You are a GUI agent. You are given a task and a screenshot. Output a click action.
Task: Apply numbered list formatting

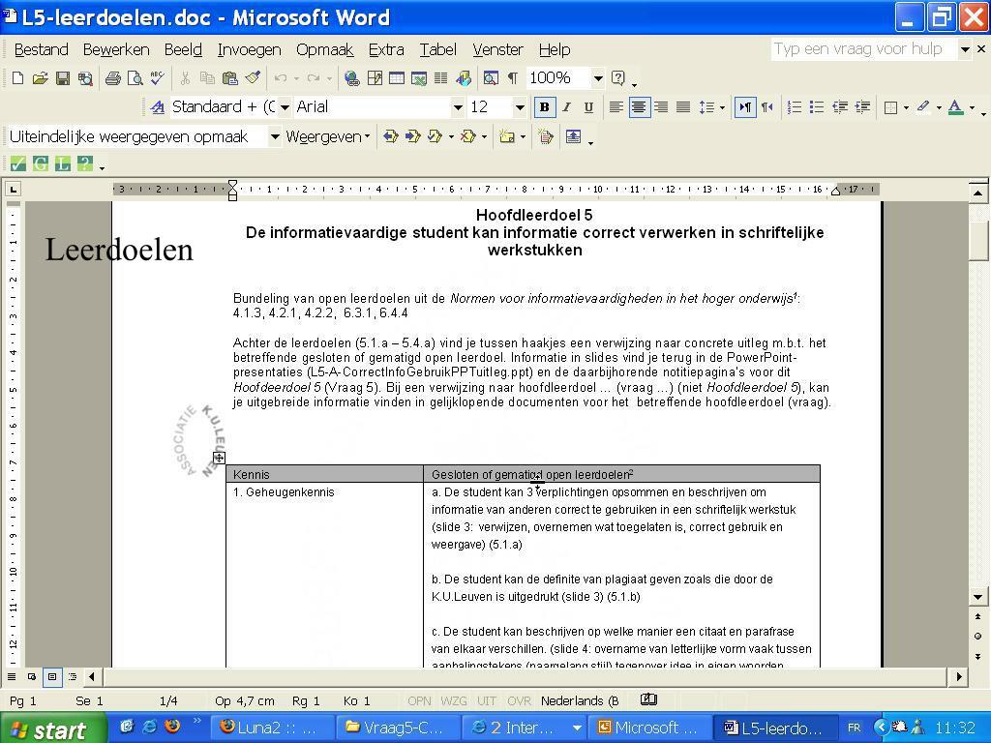coord(795,107)
